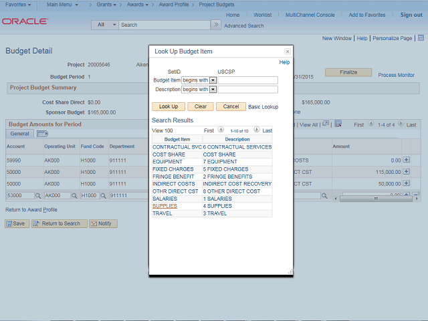
Task: Click the Basic Lookup link
Action: pos(263,106)
